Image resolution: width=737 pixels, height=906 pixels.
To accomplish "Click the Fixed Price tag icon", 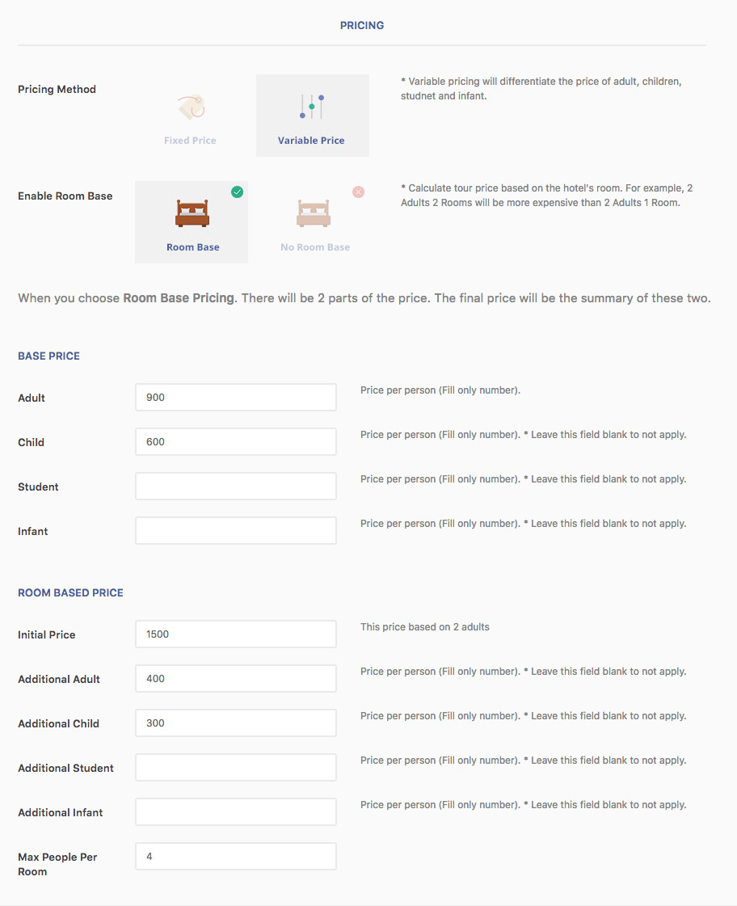I will pos(191,107).
